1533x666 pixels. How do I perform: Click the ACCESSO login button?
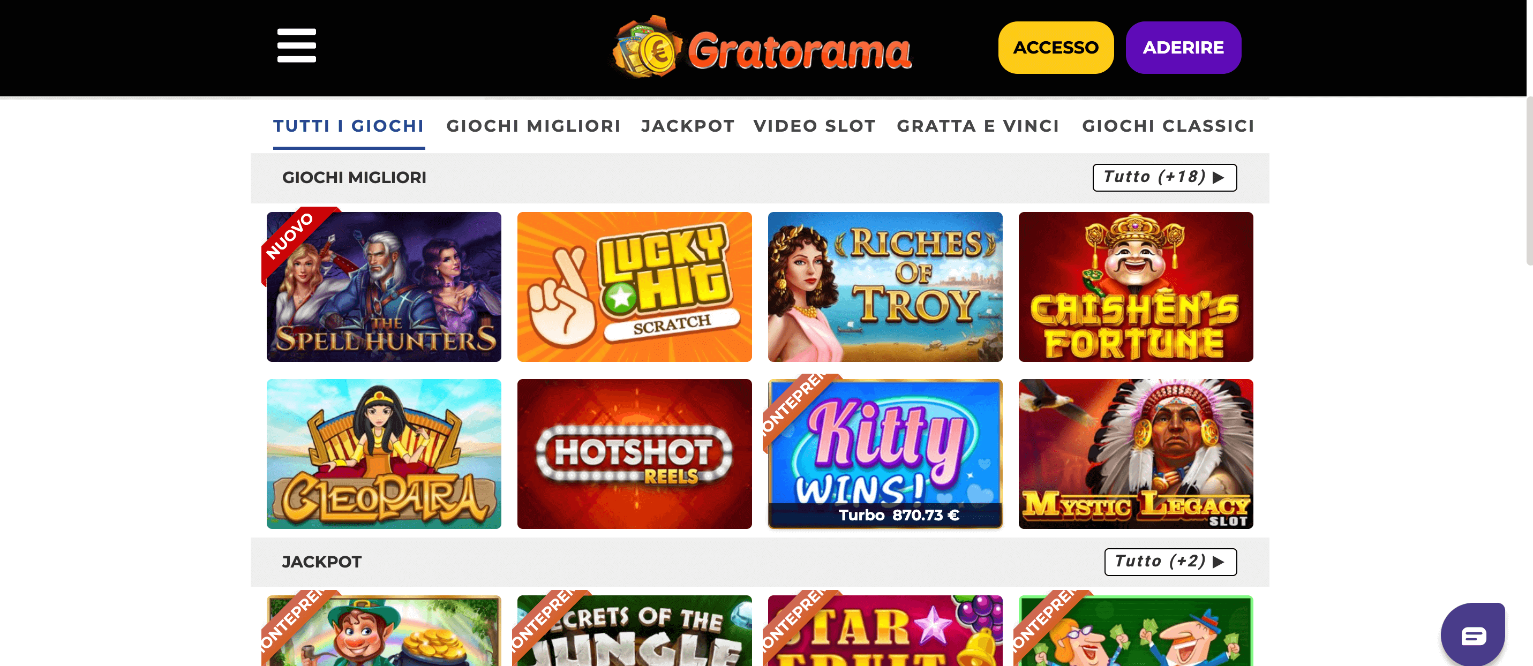(x=1055, y=48)
